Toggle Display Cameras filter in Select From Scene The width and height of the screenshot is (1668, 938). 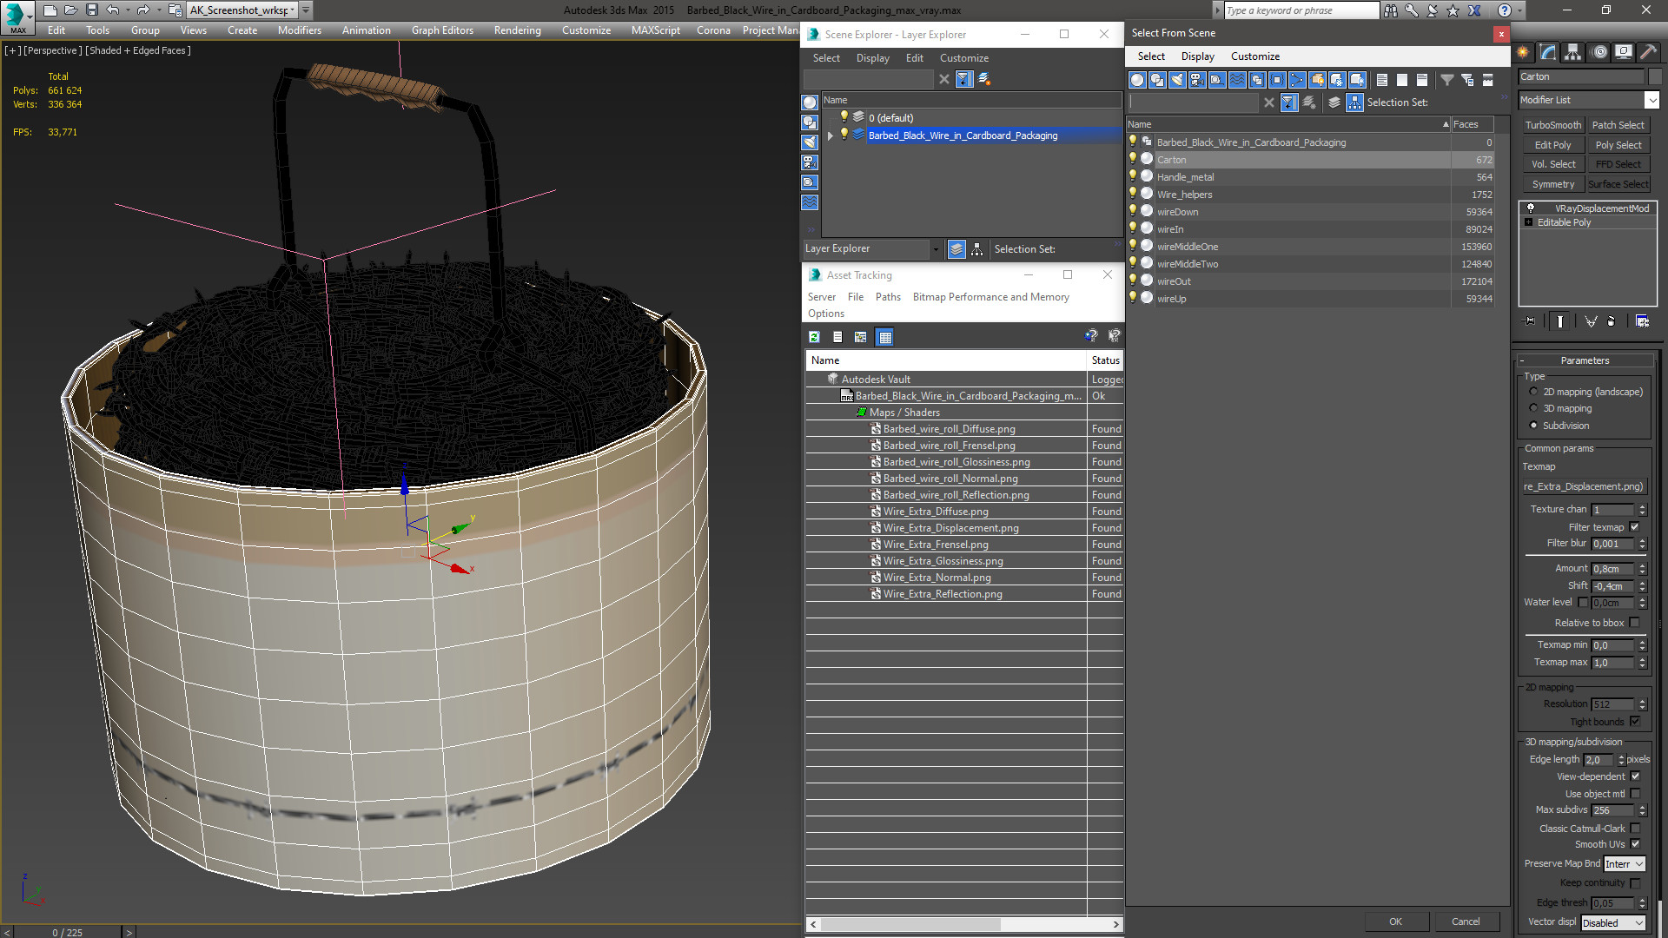click(x=1197, y=80)
